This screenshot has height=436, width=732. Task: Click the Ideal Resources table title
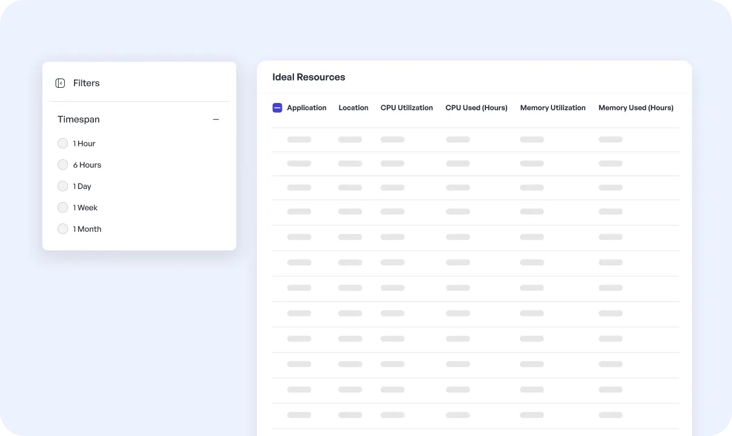(308, 77)
